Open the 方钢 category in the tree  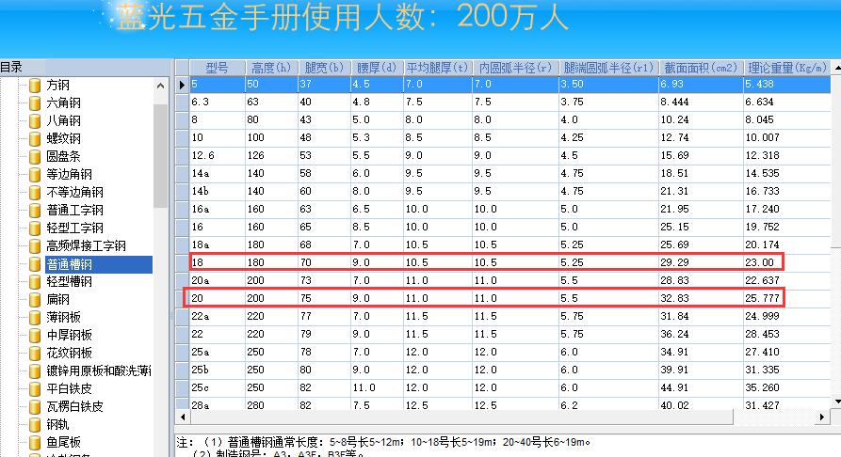(58, 86)
